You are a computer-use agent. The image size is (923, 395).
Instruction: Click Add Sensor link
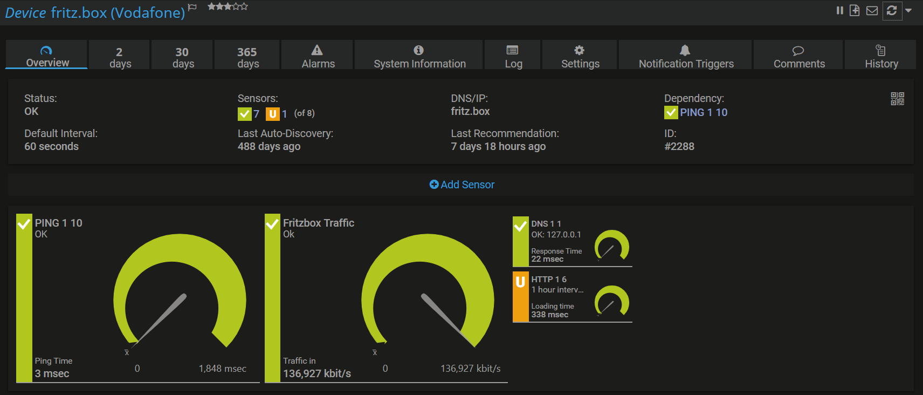[x=462, y=185]
